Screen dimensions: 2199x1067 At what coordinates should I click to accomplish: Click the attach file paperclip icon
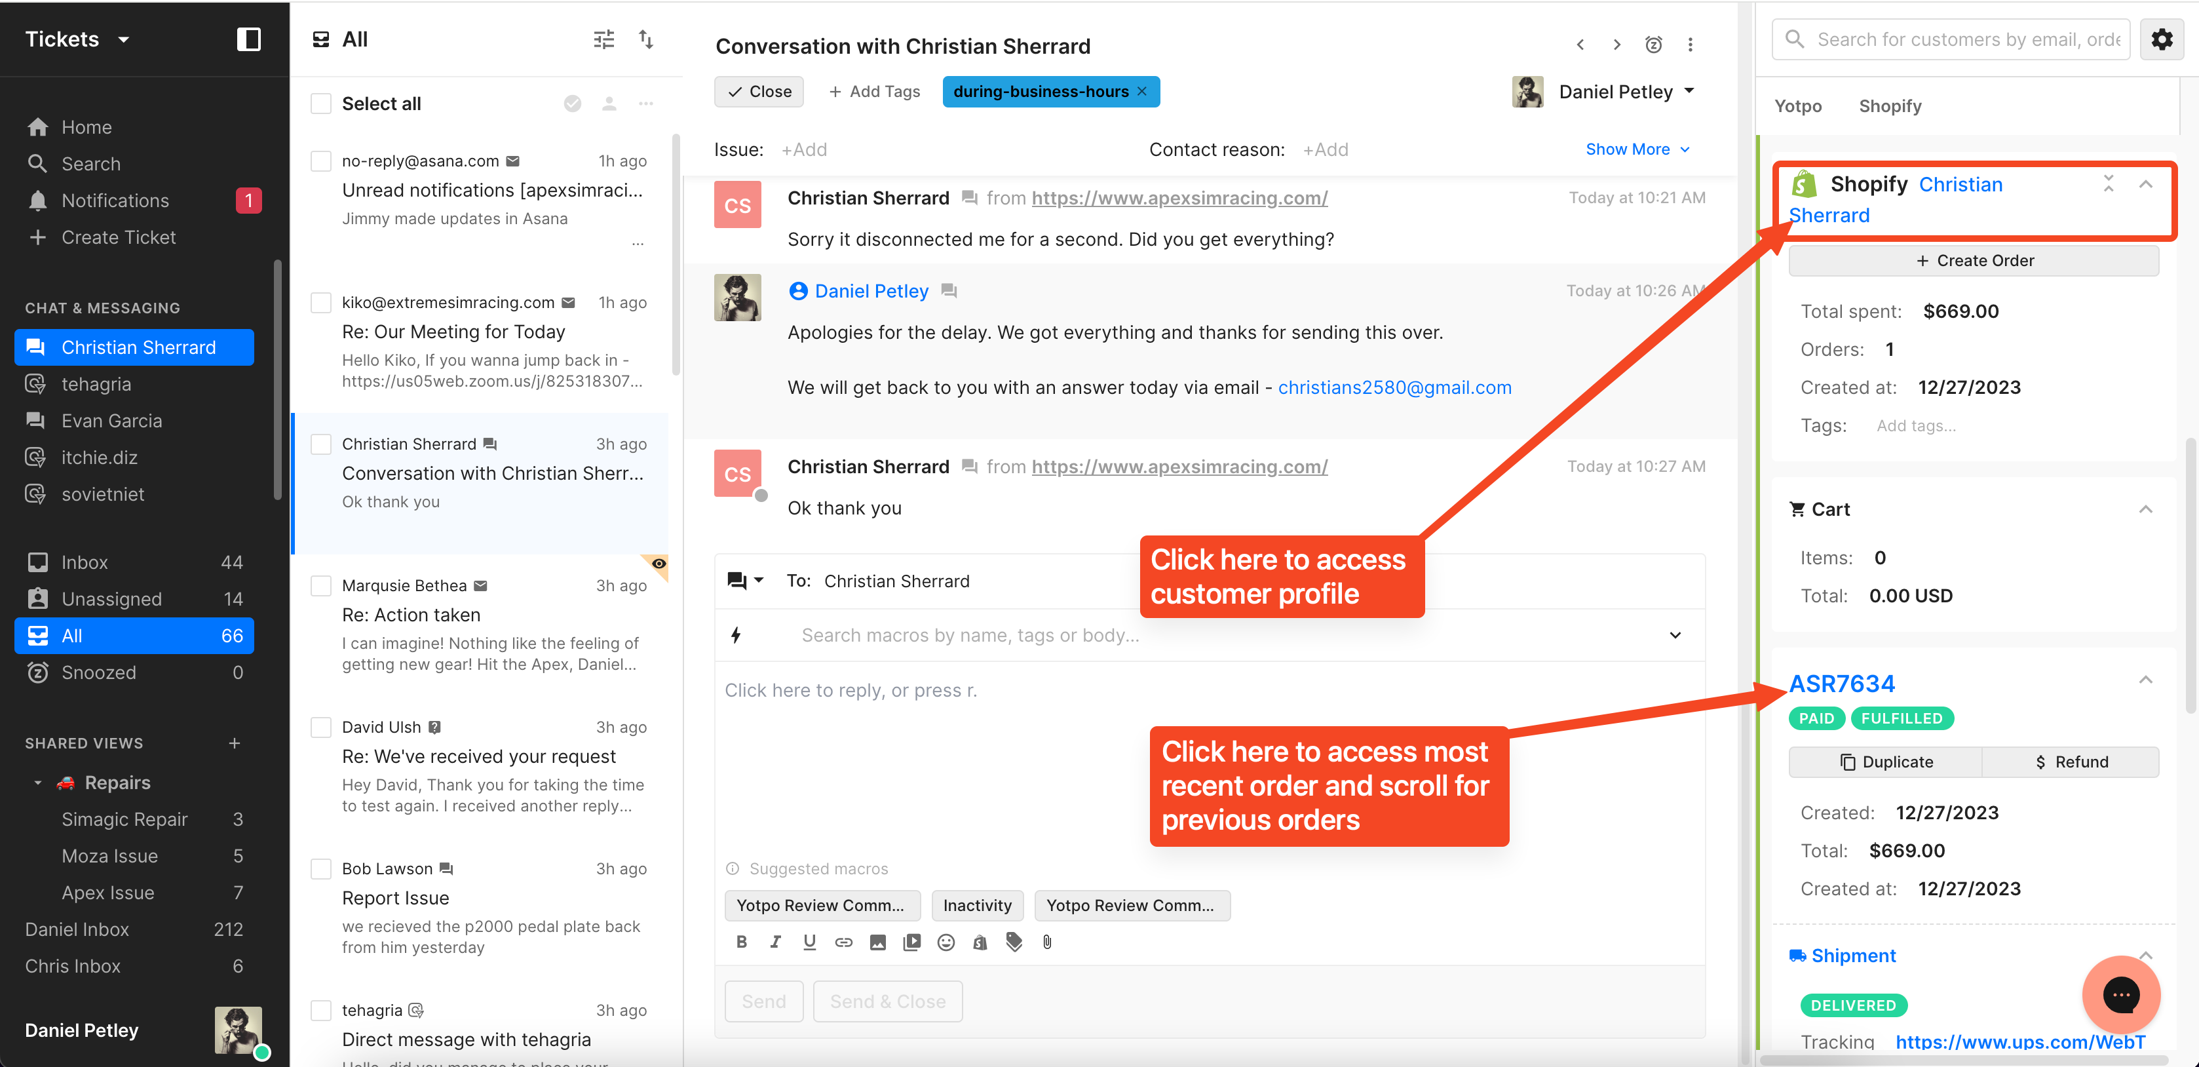1046,942
